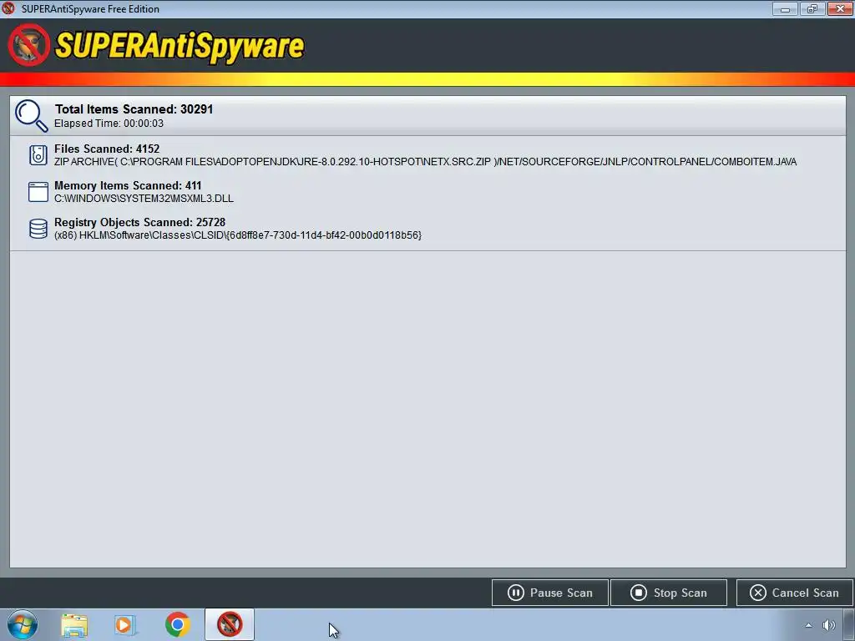
Task: Click 'Total Items Scanned: 30291' text
Action: click(x=134, y=109)
